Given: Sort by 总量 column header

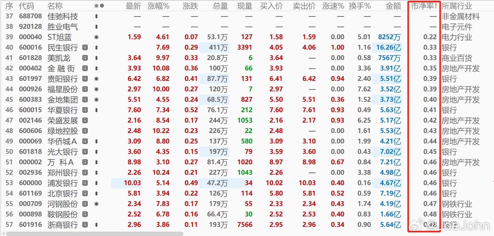Looking at the screenshot, I should point(220,6).
